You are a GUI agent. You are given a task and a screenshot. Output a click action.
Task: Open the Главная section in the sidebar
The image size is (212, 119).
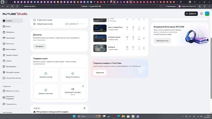tap(12, 21)
